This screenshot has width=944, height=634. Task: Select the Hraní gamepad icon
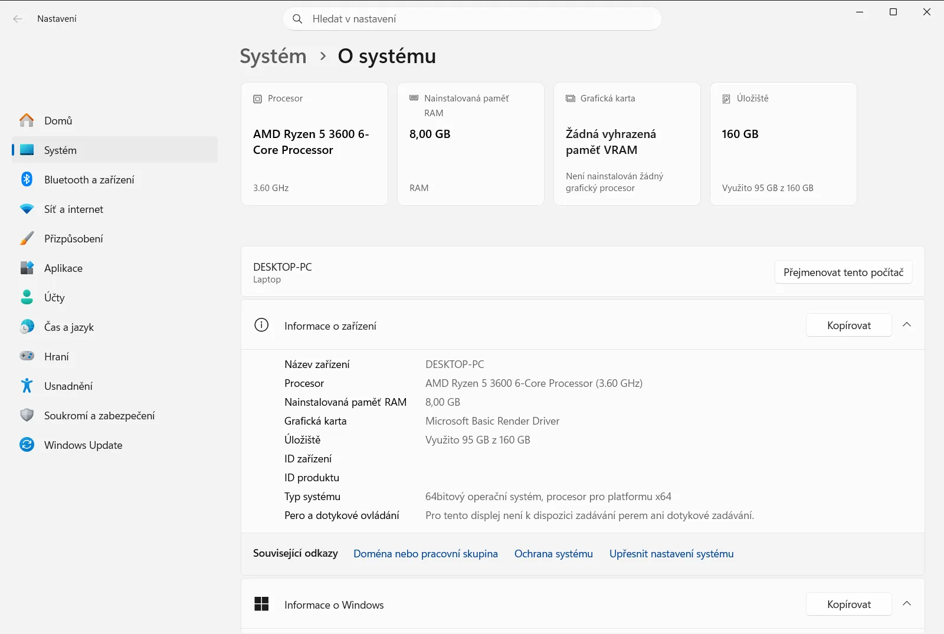tap(27, 356)
